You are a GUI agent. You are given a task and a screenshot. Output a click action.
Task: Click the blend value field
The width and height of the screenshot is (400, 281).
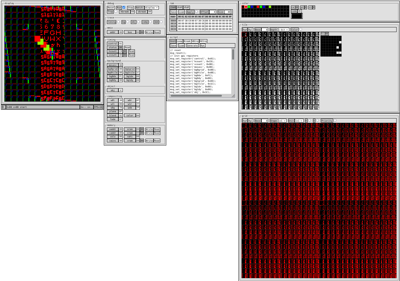[121, 115]
